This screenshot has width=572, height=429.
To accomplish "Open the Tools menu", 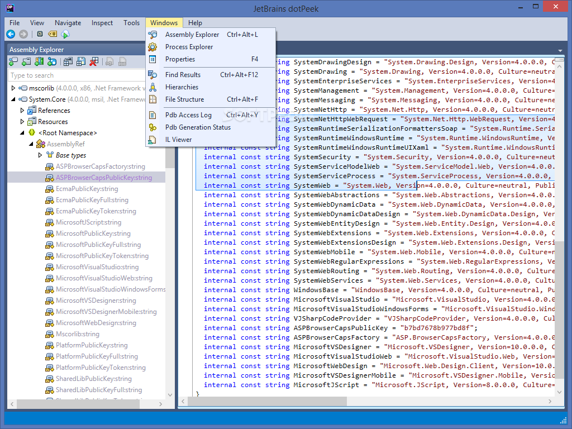I will tap(131, 22).
